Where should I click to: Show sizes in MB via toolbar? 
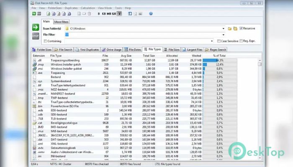pos(109,14)
